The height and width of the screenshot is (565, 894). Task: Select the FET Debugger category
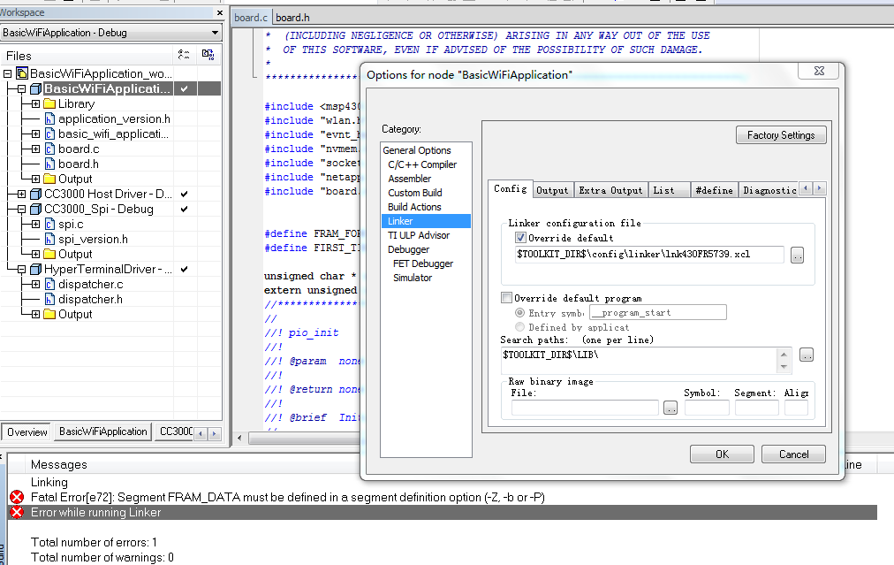[422, 263]
